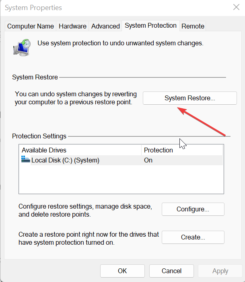
Task: Close the System Properties dialog
Action: tap(236, 7)
